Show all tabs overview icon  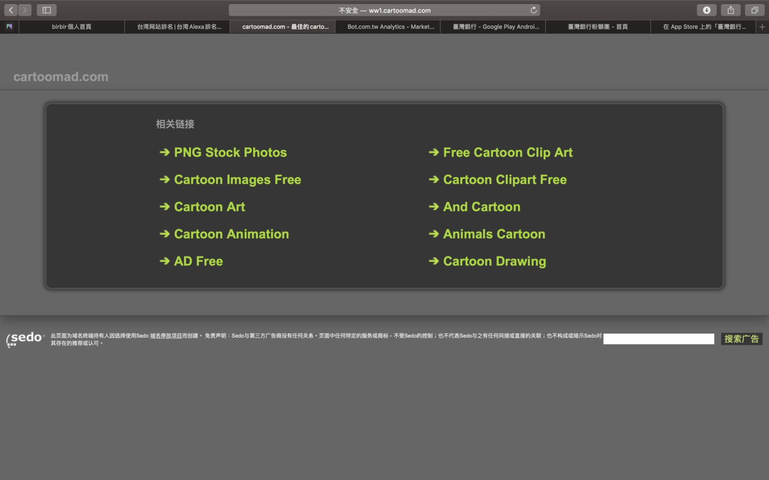click(x=755, y=10)
